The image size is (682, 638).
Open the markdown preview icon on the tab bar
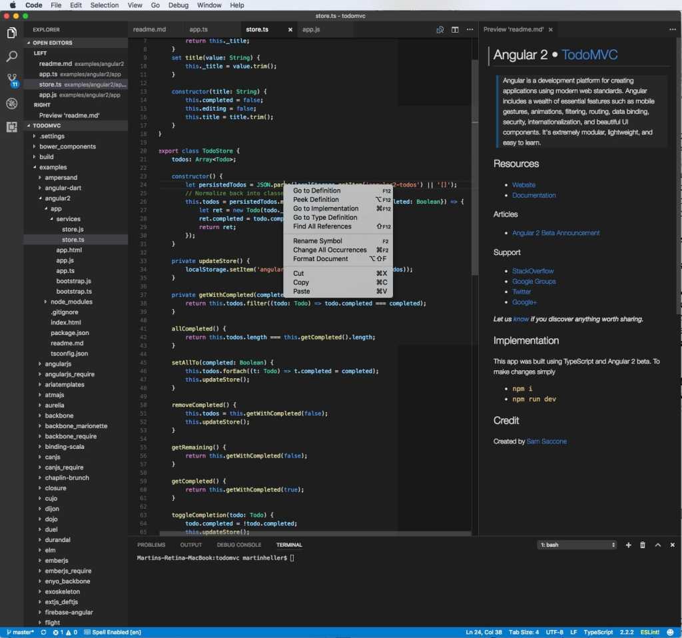(x=440, y=30)
